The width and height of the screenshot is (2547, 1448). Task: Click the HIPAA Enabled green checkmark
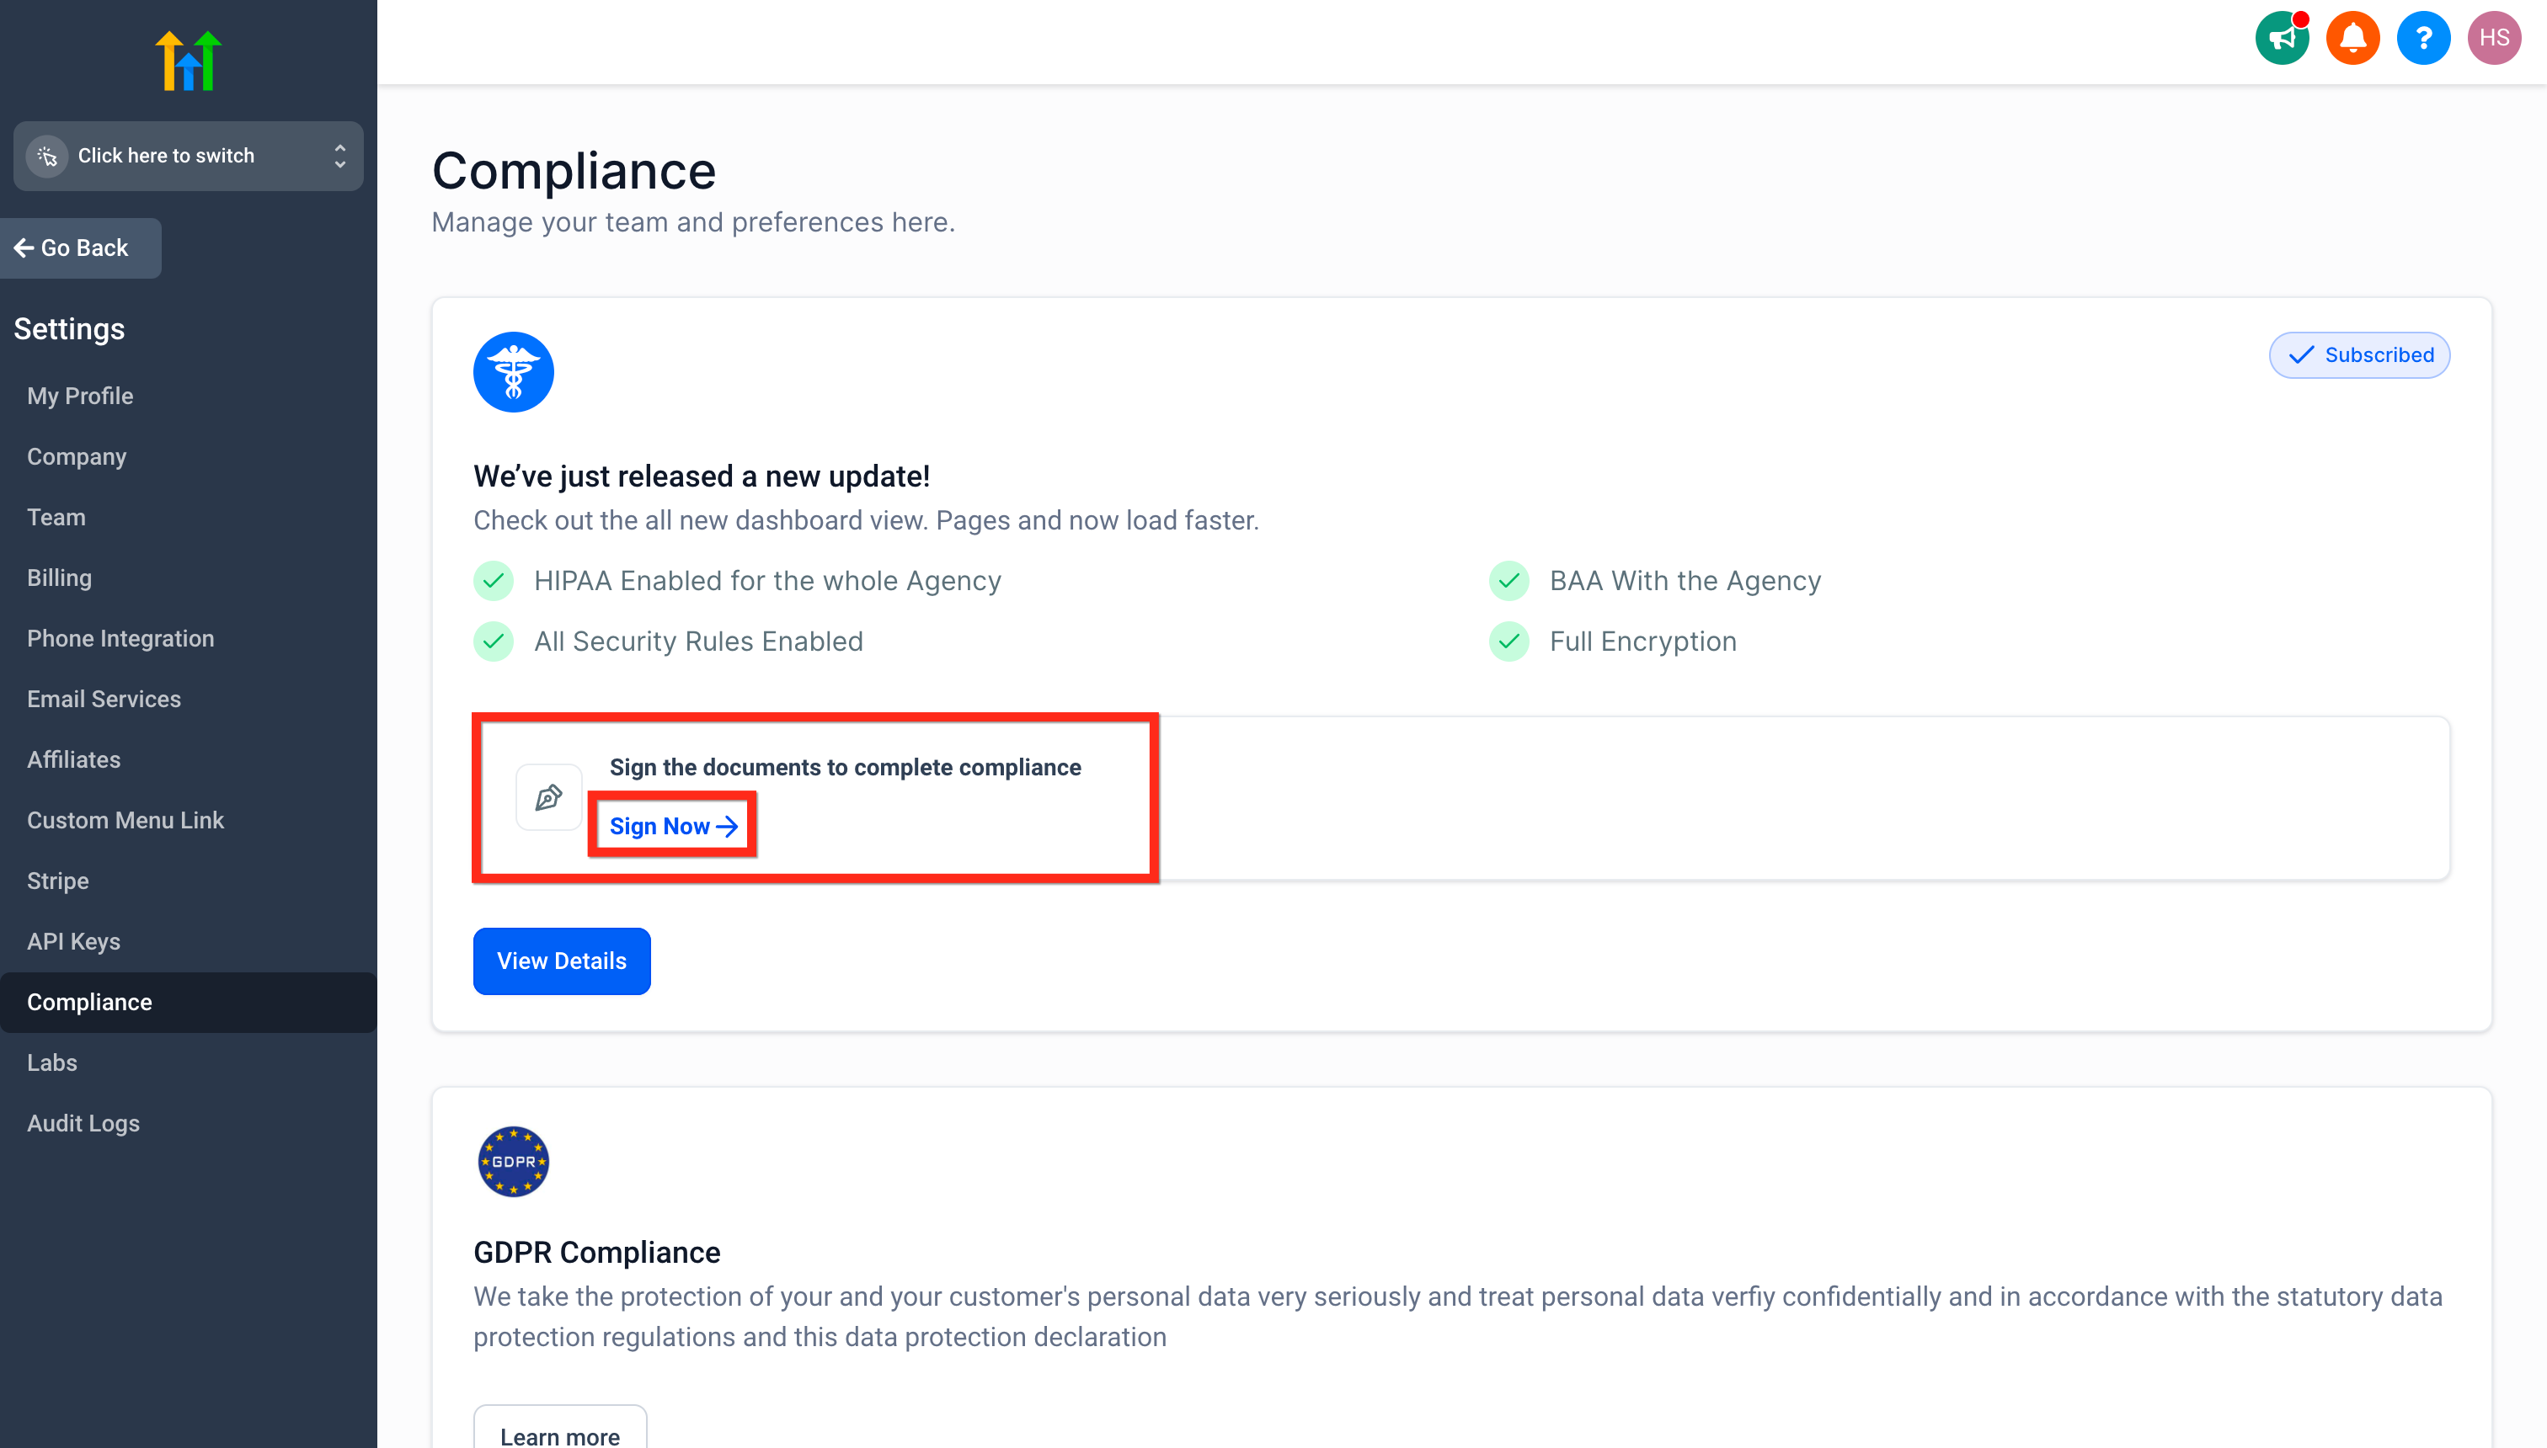pyautogui.click(x=494, y=581)
